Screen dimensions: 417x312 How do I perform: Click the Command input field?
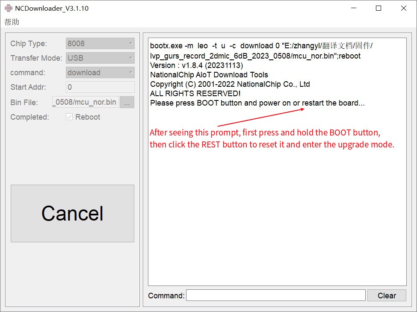click(x=275, y=295)
